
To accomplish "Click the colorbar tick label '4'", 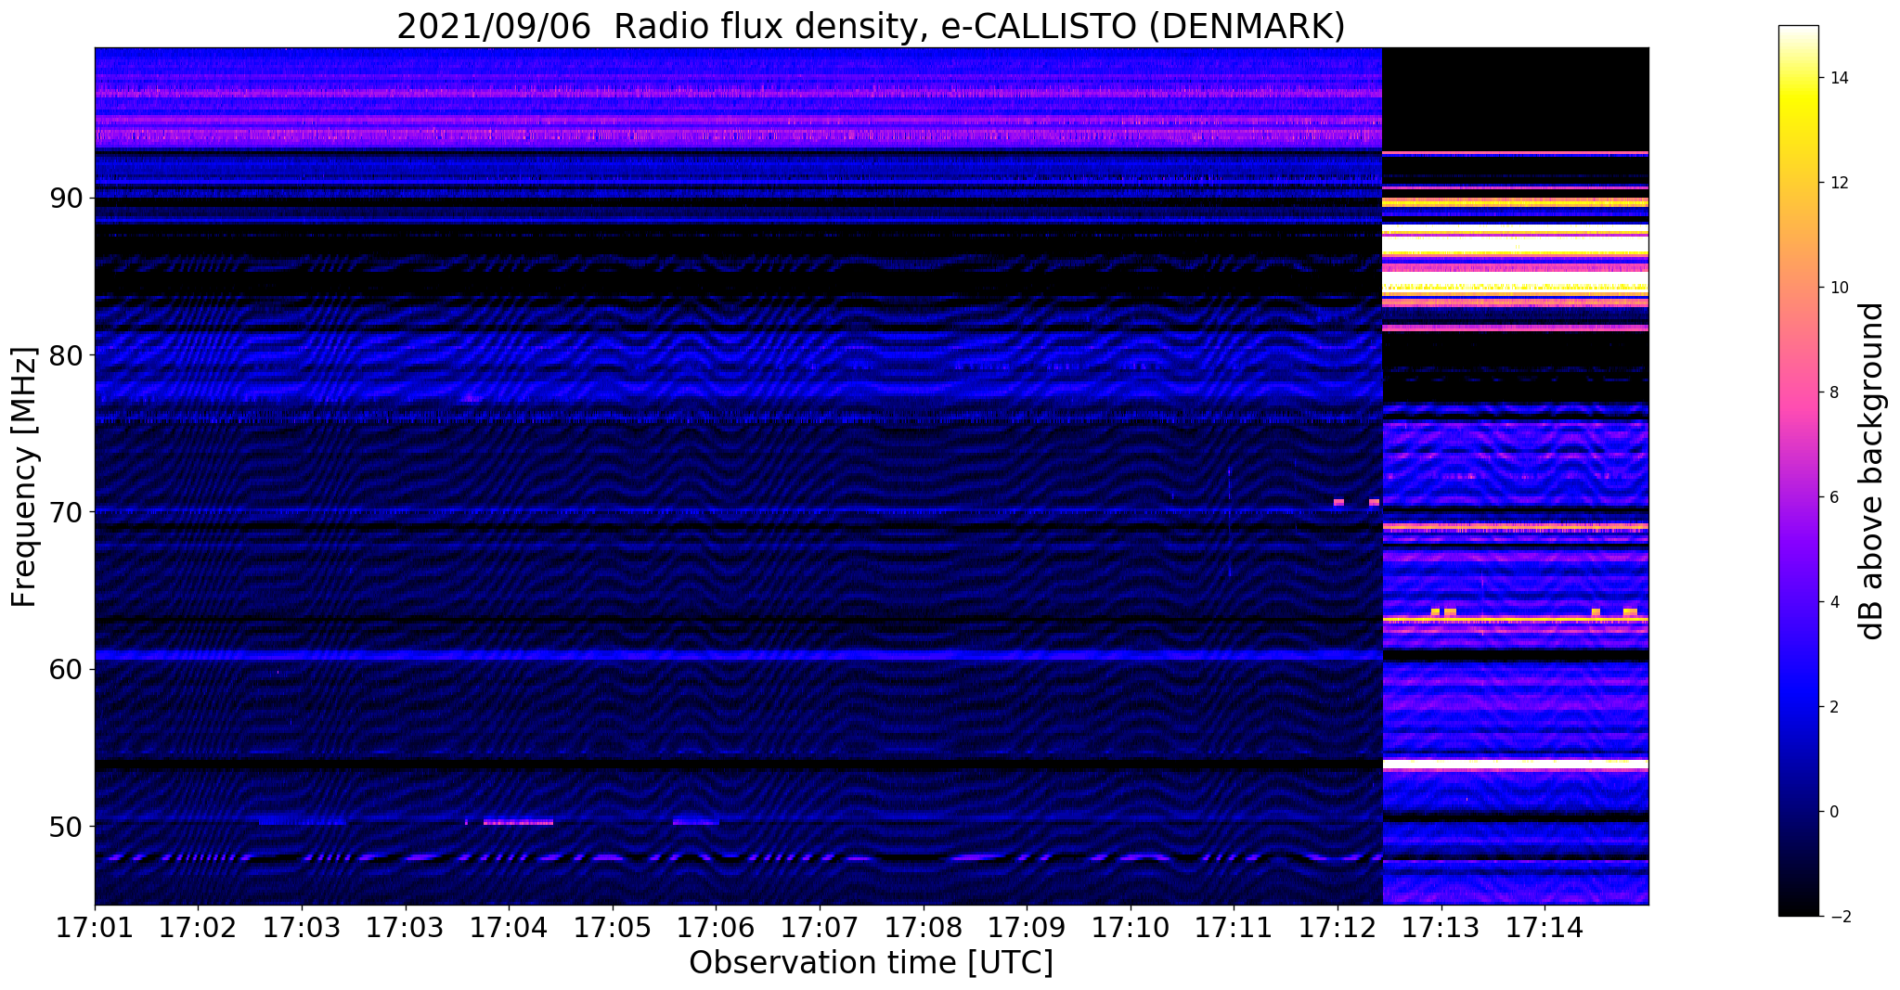I will pos(1833,602).
